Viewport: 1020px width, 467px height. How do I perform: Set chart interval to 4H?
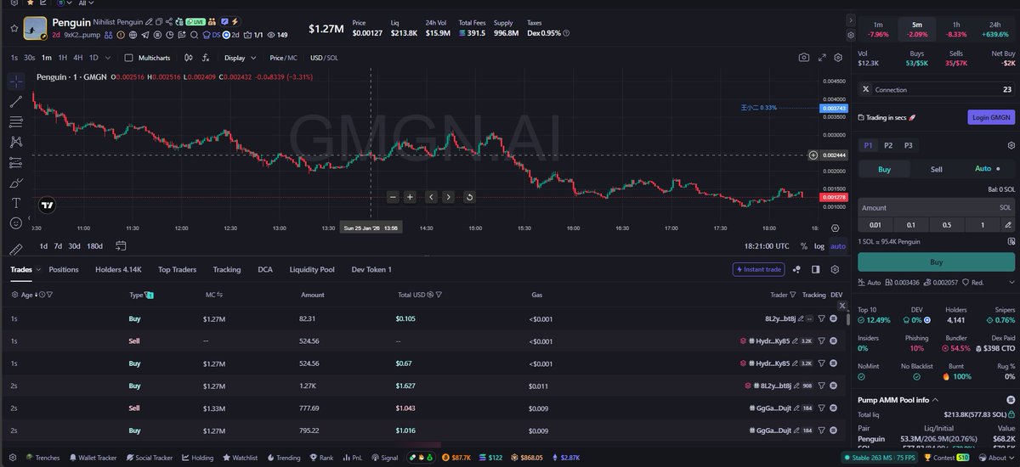coord(78,58)
